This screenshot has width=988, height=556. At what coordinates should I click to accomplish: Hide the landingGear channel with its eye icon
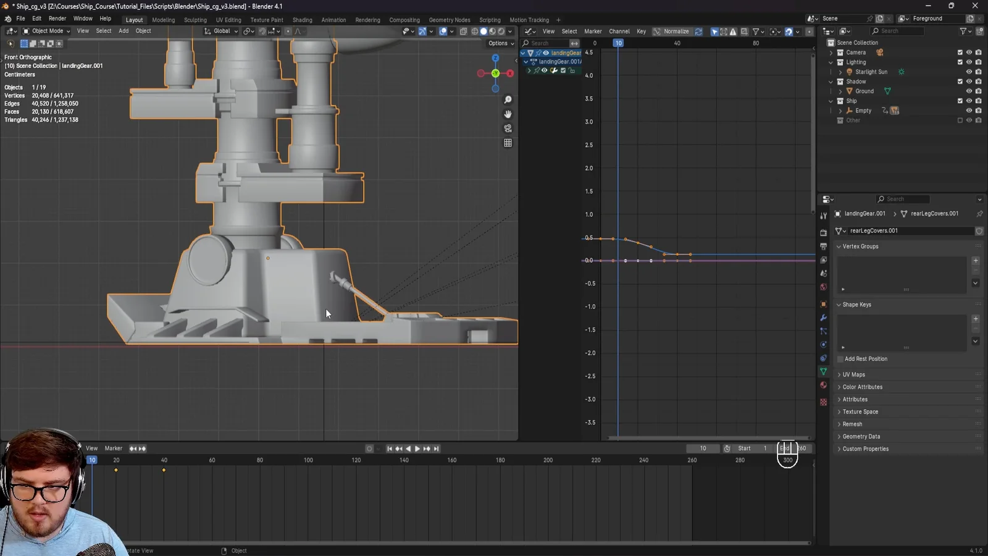click(545, 53)
